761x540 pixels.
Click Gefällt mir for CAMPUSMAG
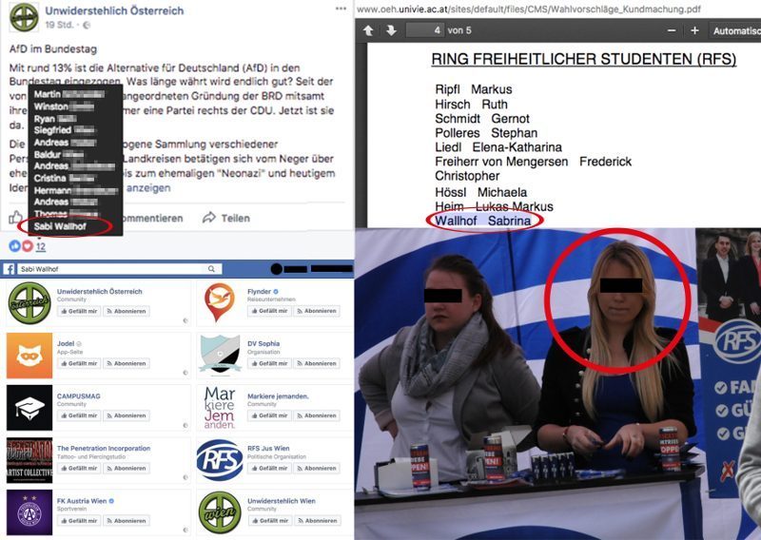(79, 415)
